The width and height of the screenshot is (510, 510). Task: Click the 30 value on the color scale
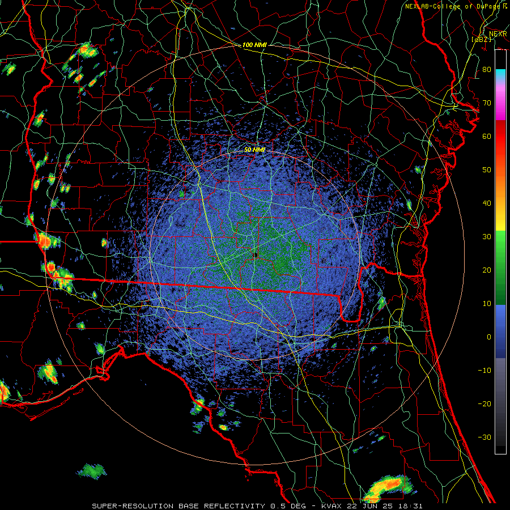coord(487,237)
